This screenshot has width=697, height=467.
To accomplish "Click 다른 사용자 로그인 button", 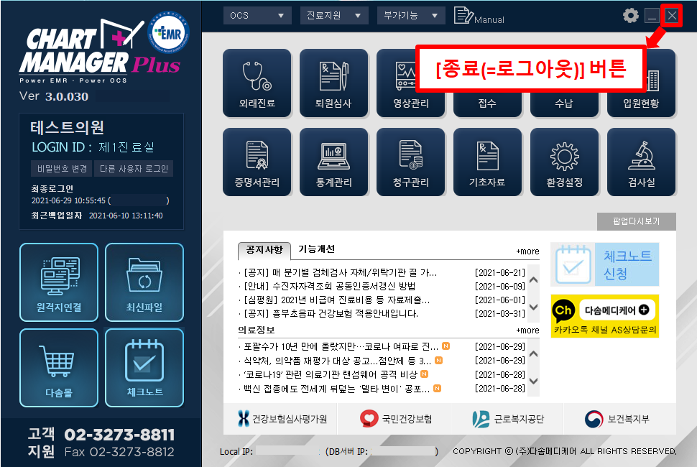I will pyautogui.click(x=134, y=169).
